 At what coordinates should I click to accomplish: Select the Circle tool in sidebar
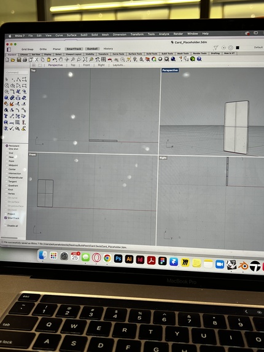[7, 85]
